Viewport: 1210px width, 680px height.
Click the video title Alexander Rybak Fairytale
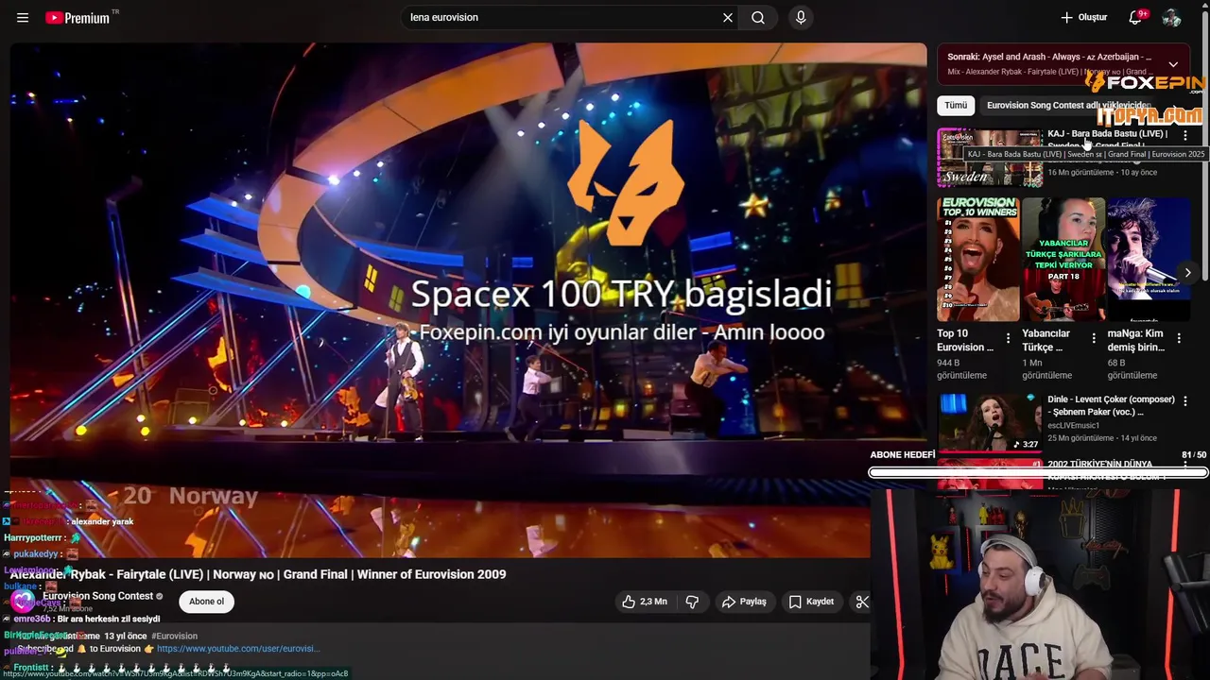click(258, 574)
